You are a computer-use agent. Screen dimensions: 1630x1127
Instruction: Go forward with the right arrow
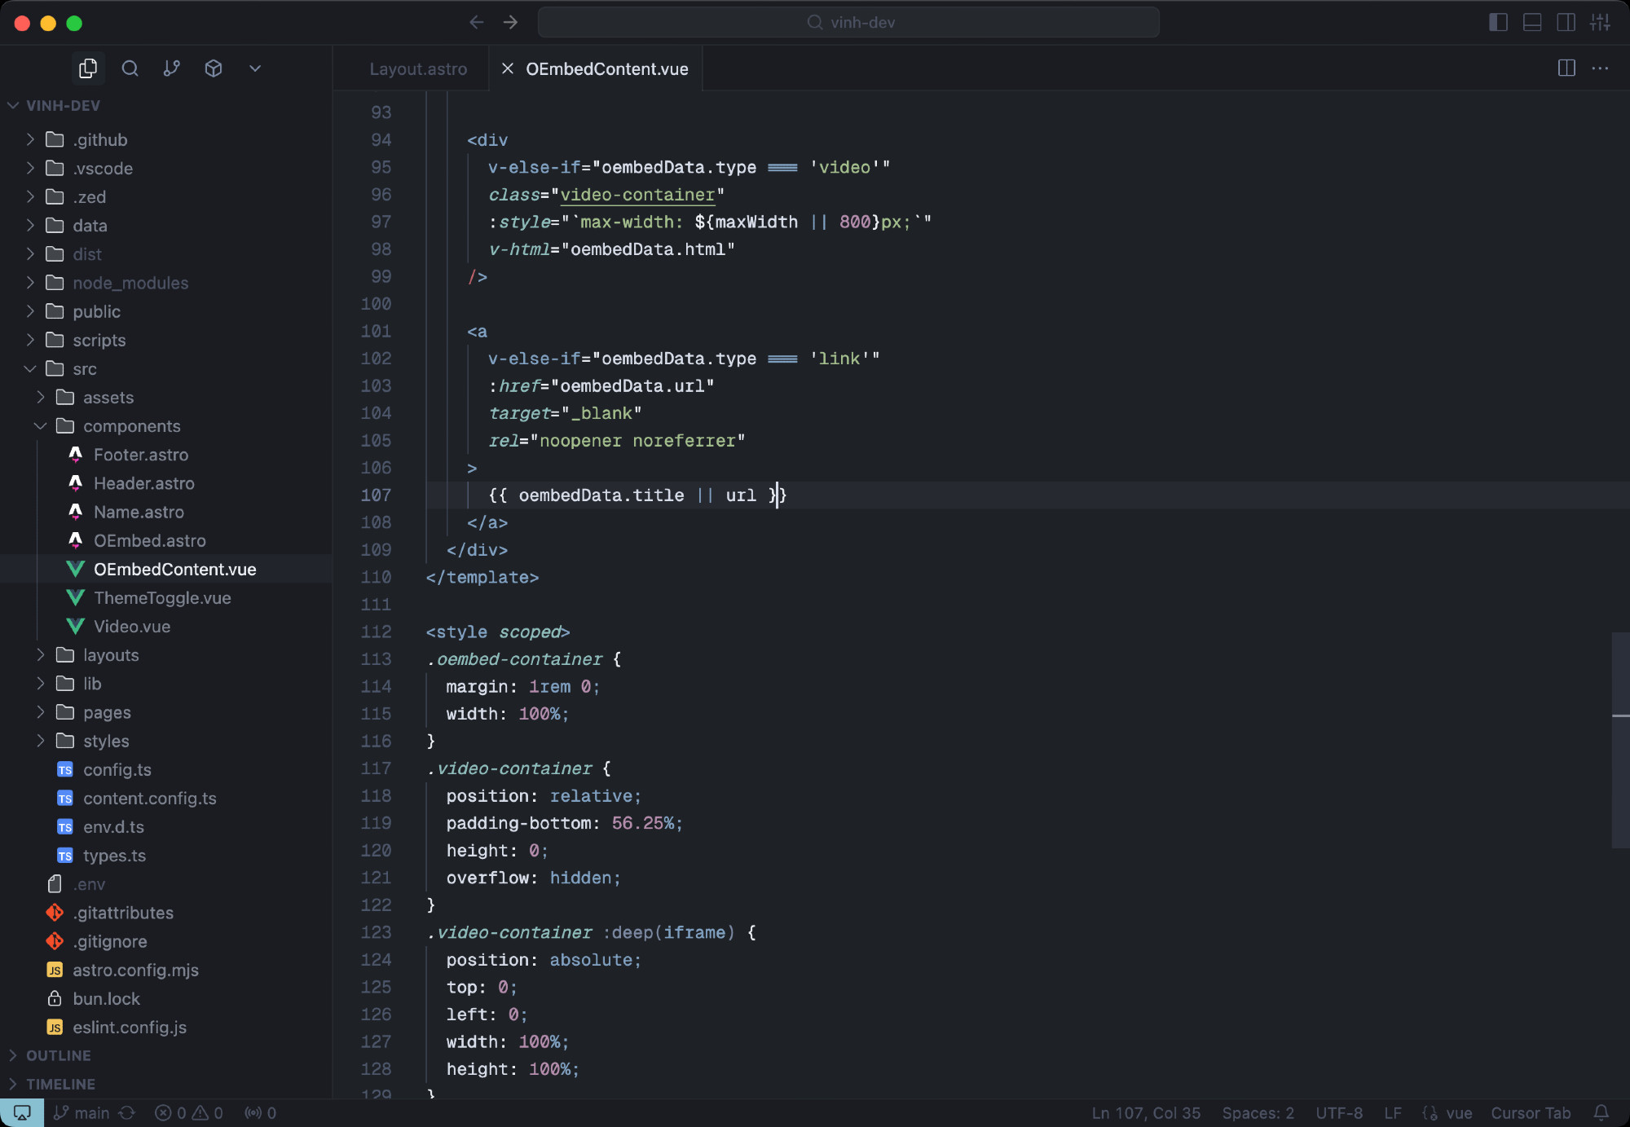(x=511, y=22)
